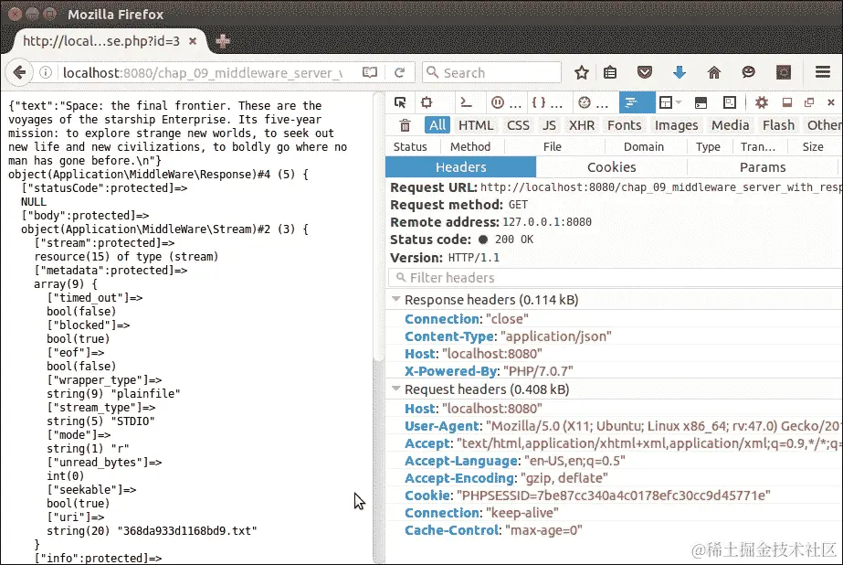Screen dimensions: 843x565
Task: Activate the element picker in devtools
Action: (x=400, y=102)
